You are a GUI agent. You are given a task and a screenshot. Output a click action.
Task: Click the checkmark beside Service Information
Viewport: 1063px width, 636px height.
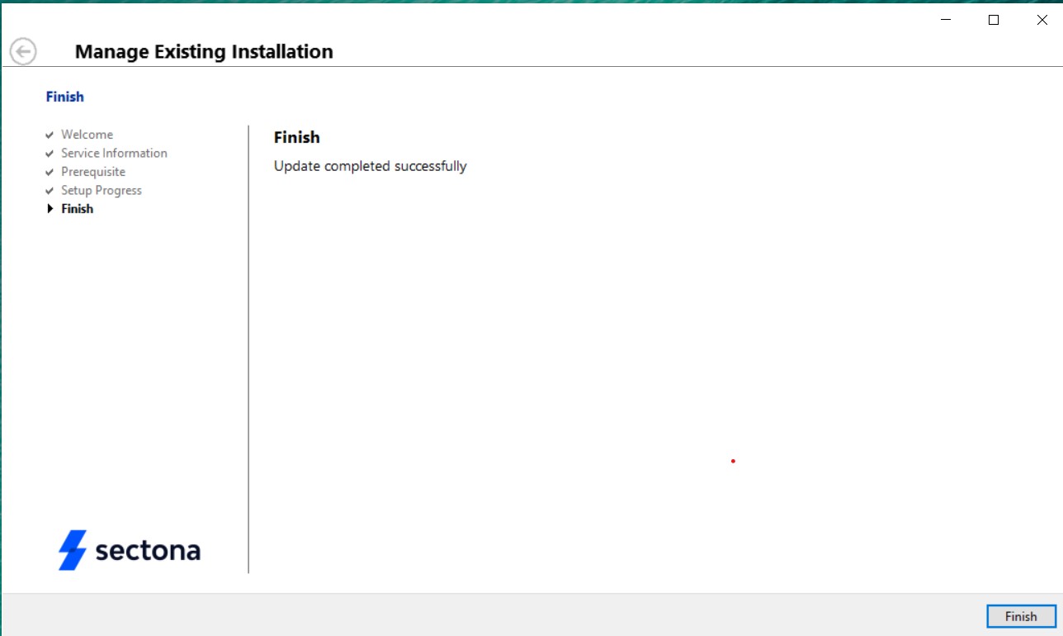[x=50, y=153]
